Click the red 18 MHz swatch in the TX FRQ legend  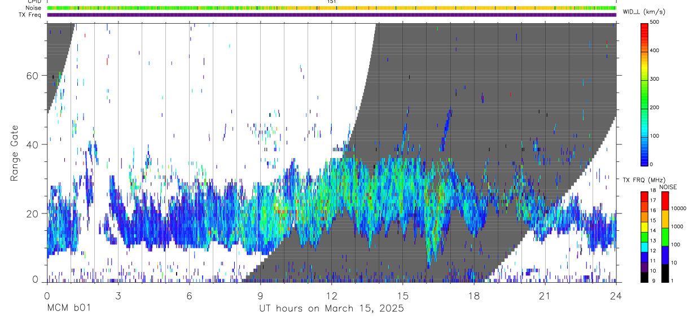click(x=644, y=196)
